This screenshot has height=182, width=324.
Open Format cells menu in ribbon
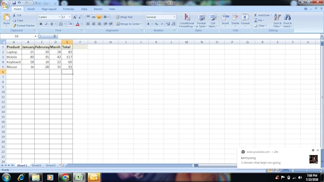[x=245, y=20]
